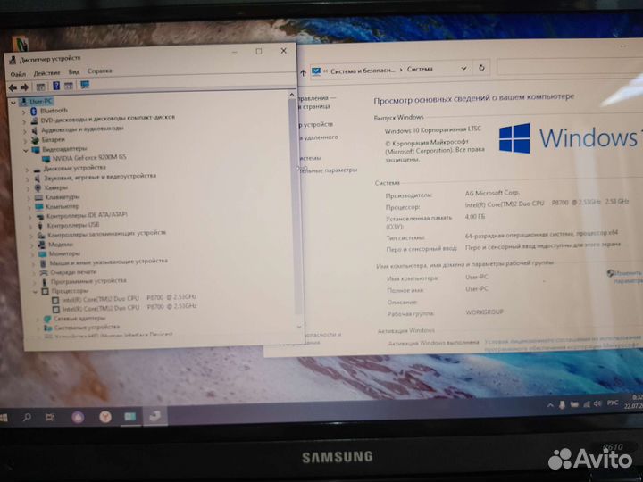Click the back arrow in Device Manager toolbar
643x482 pixels.
(x=13, y=87)
